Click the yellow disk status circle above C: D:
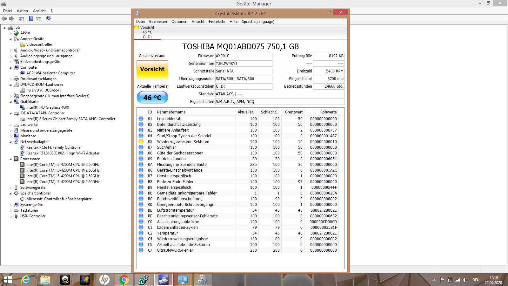 (x=137, y=27)
